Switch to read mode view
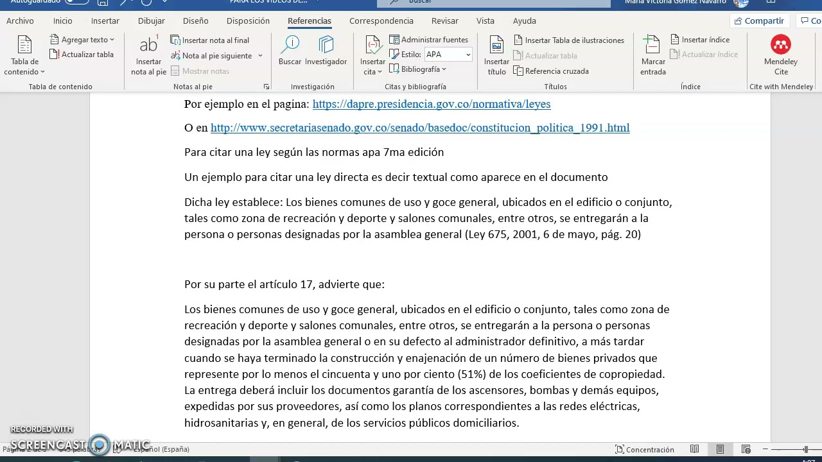 coord(694,450)
